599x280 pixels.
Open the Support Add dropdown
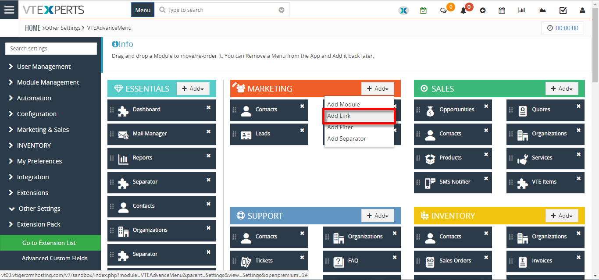coord(378,216)
